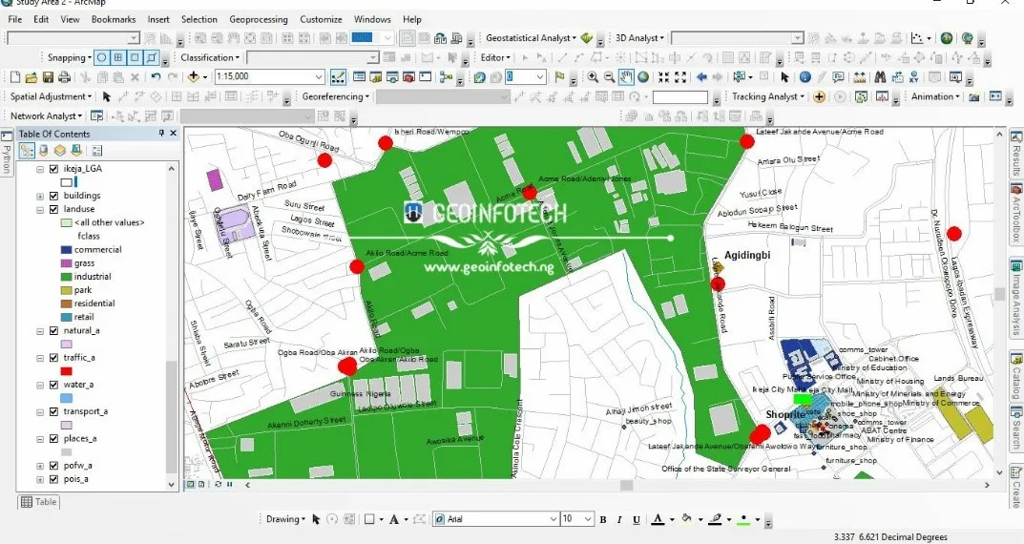Open Geostatistical Wizard icon
Screen dimensions: 1024x544
(587, 38)
